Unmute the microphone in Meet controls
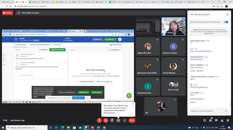The height and width of the screenshot is (130, 233). point(99,120)
